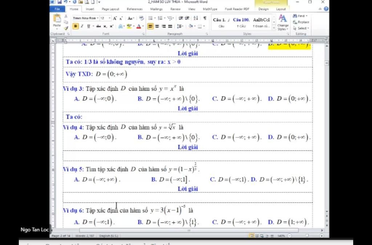The height and width of the screenshot is (245, 372).
Task: Click the Decrease Indent icon
Action: [181, 18]
